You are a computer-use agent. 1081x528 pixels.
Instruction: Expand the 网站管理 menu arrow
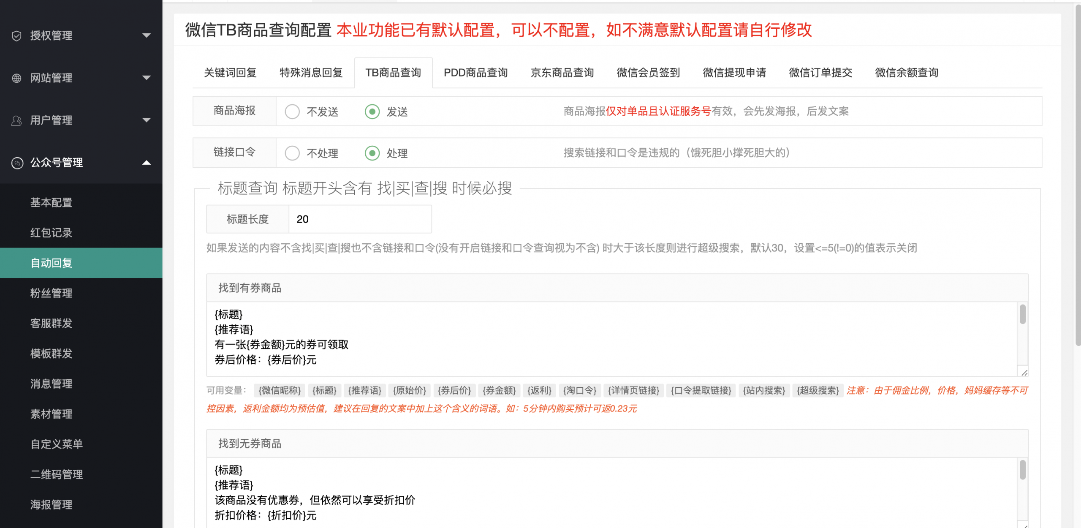pyautogui.click(x=147, y=78)
